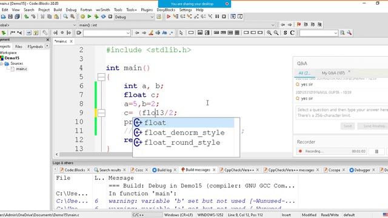Screen dimensions: 388x218
Task: Open the Settings menu
Action: [186, 10]
